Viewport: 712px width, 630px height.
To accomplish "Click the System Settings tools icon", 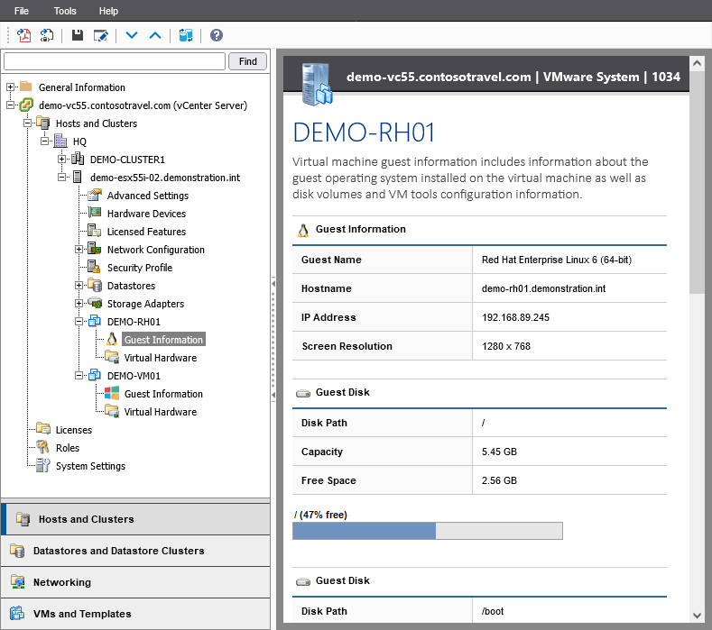I will [x=43, y=465].
